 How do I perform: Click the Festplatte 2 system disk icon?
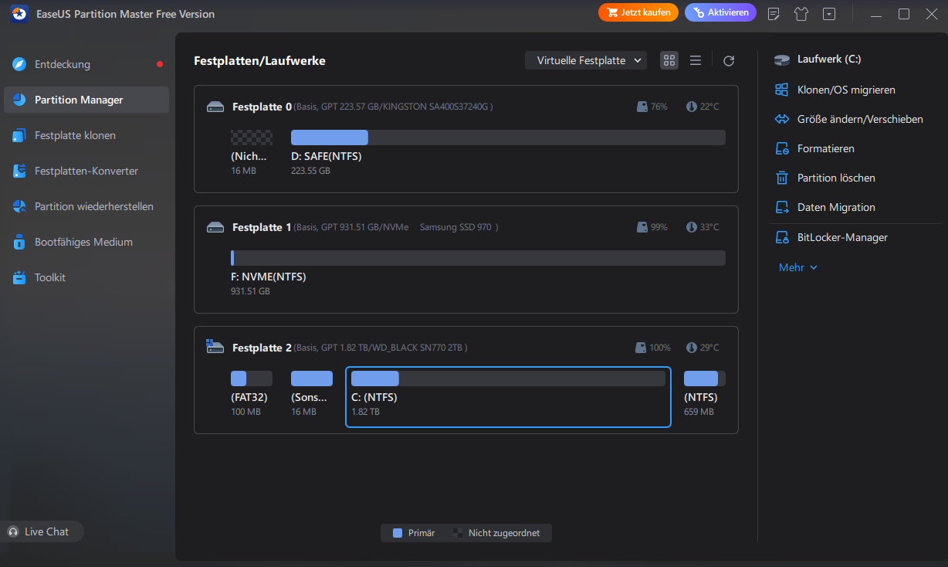[215, 346]
